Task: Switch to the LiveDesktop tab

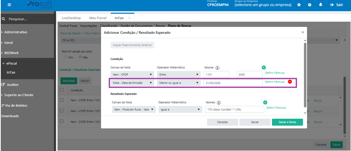Action: coord(71,18)
